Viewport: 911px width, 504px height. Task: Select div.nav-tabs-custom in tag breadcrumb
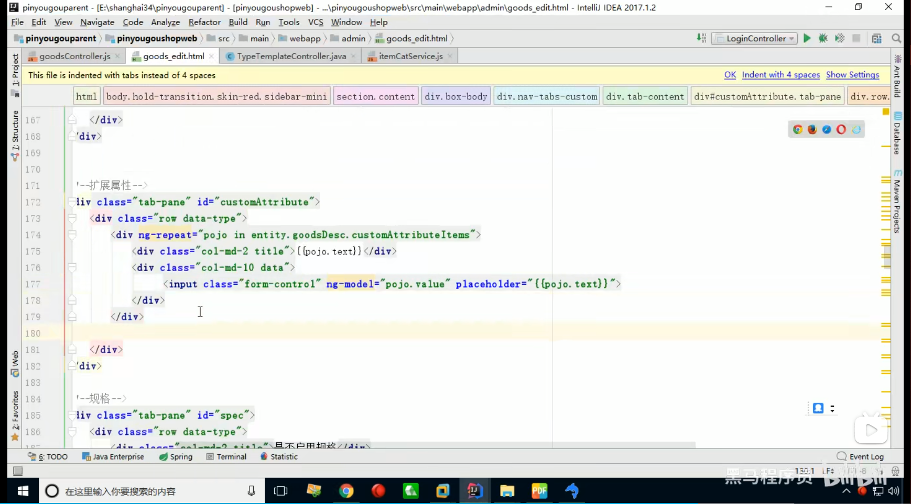547,96
